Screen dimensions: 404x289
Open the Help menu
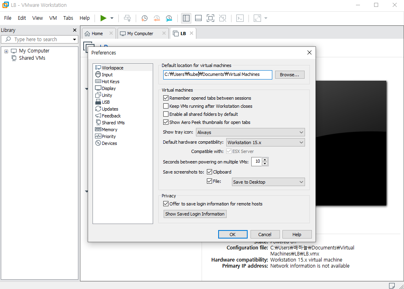point(84,18)
